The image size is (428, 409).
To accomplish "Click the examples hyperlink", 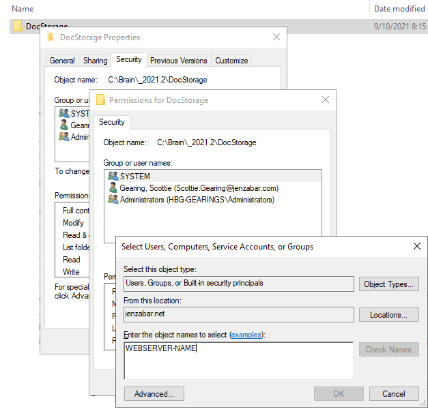I will pos(246,335).
